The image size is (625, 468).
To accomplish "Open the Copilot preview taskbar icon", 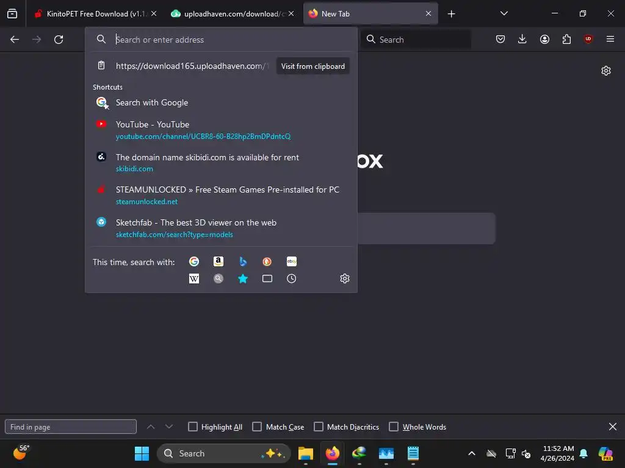I will 605,453.
